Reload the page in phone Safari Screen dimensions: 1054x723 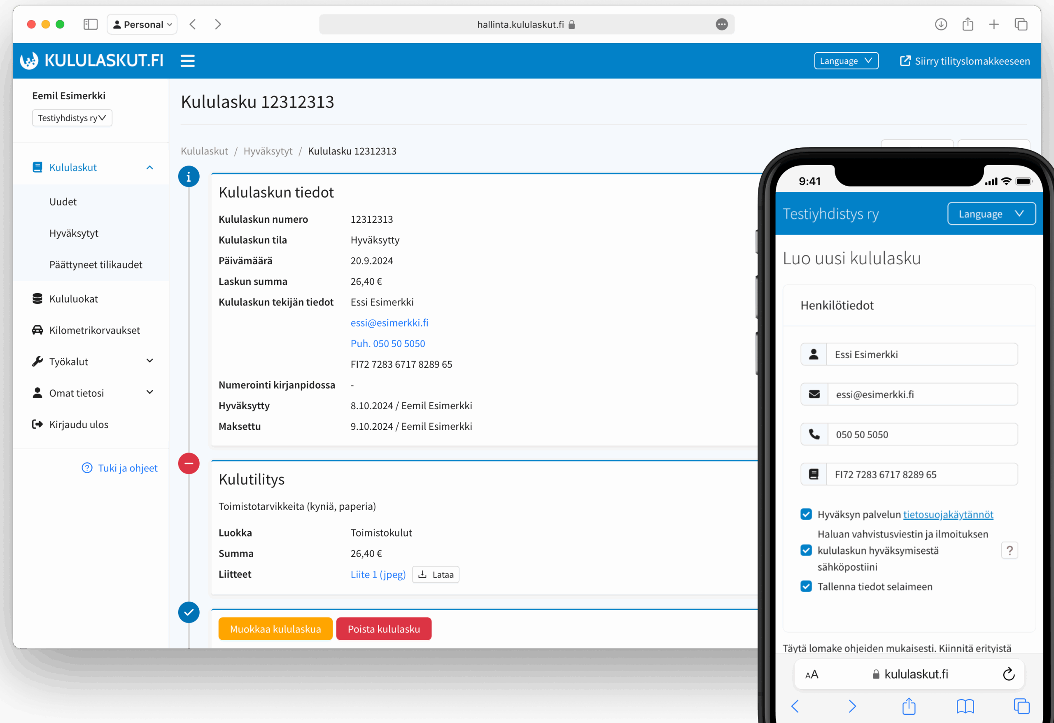1009,674
